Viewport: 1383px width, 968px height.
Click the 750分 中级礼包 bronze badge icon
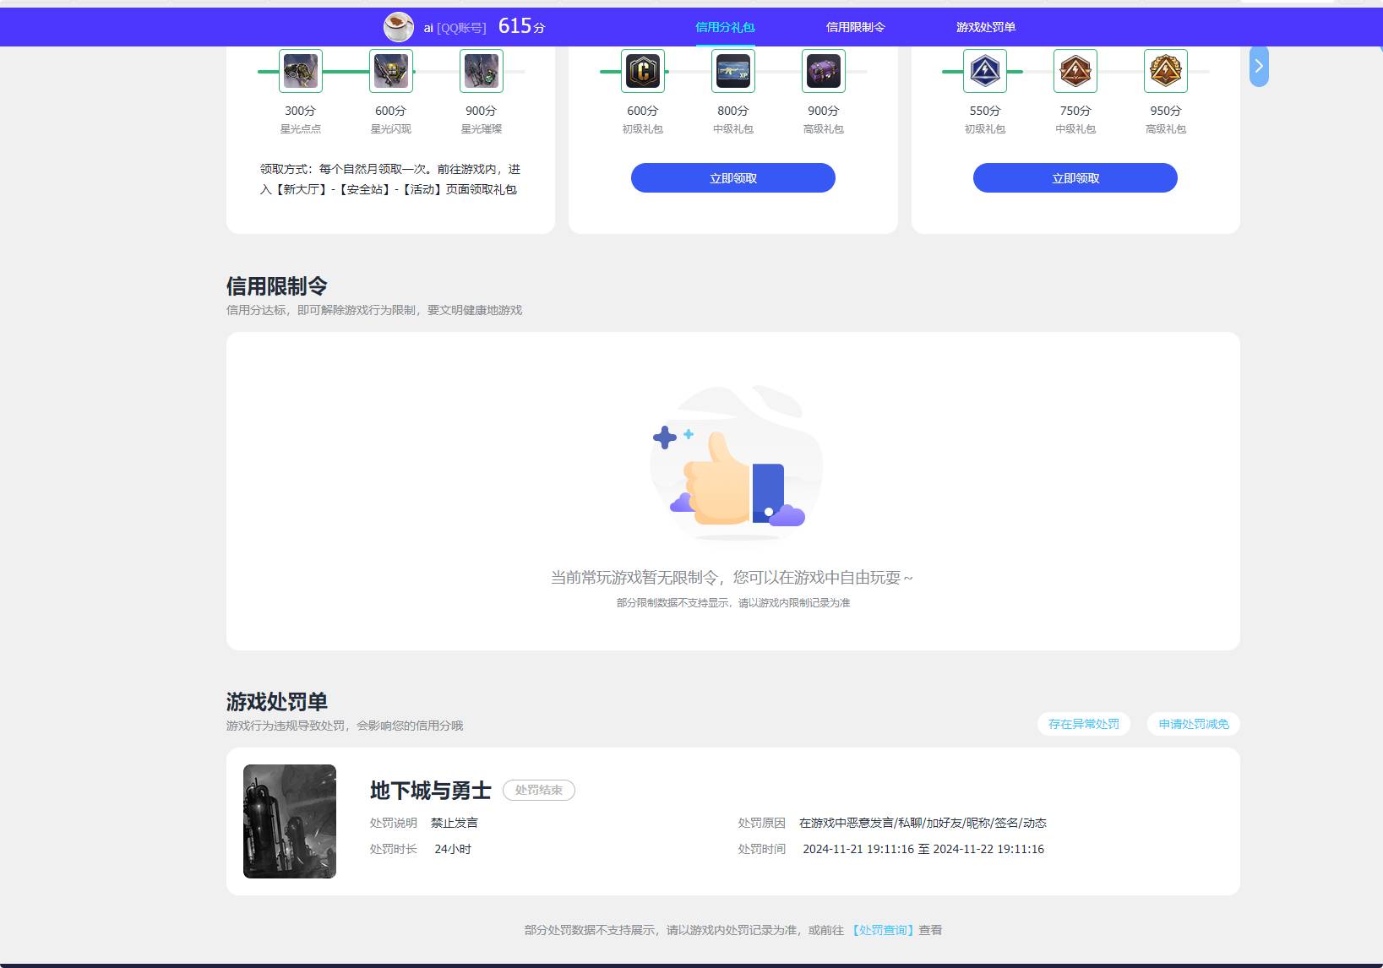pyautogui.click(x=1075, y=71)
